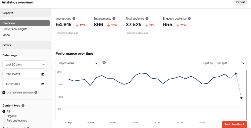The height and width of the screenshot is (128, 251).
Task: Open the Total audience info tooltip icon
Action: click(147, 18)
